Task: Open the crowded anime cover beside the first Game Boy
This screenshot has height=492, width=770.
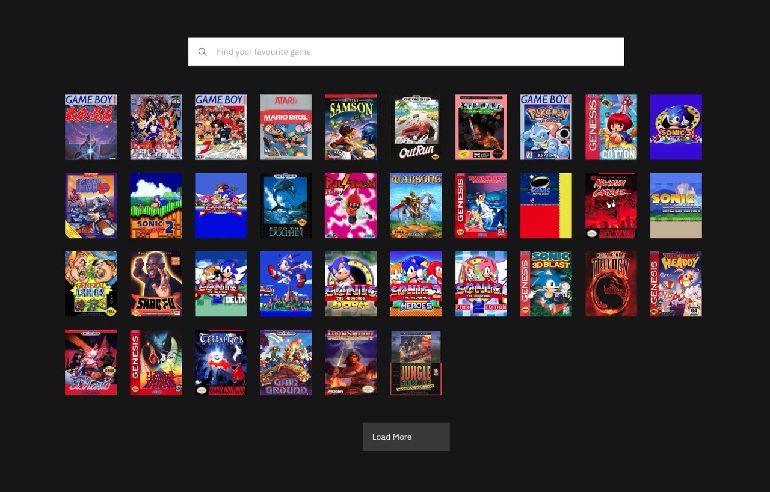Action: 156,127
